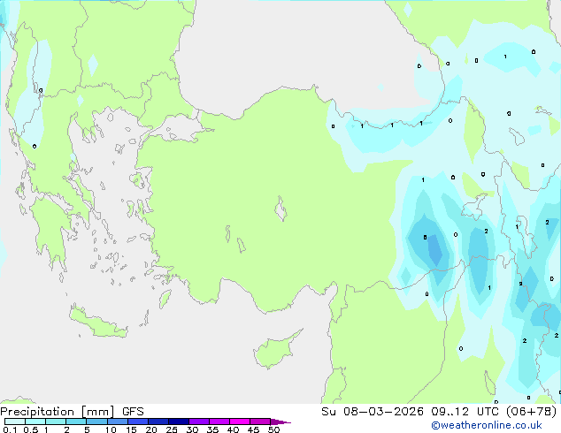Select the 5–10 mm legend swatch

(96, 422)
